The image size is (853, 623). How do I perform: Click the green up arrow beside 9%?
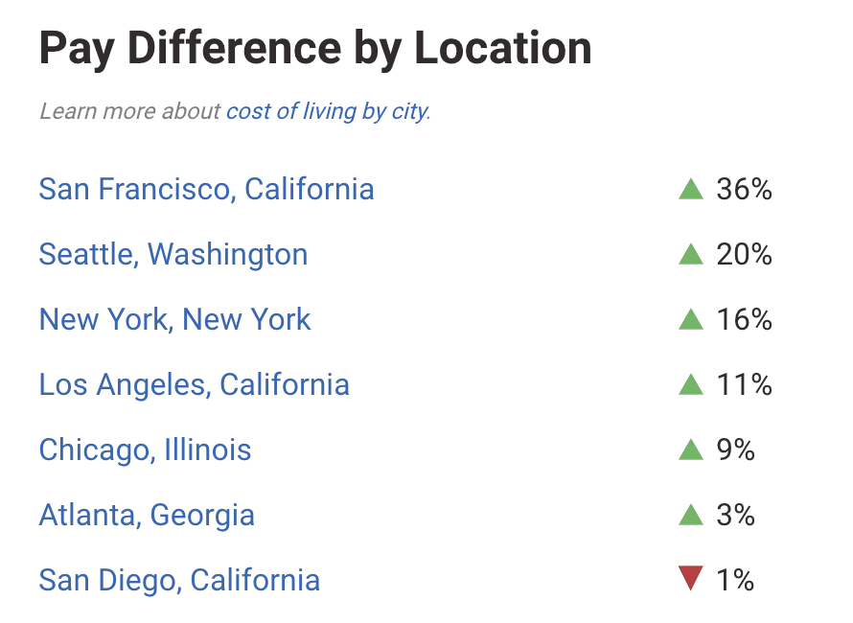tap(691, 450)
